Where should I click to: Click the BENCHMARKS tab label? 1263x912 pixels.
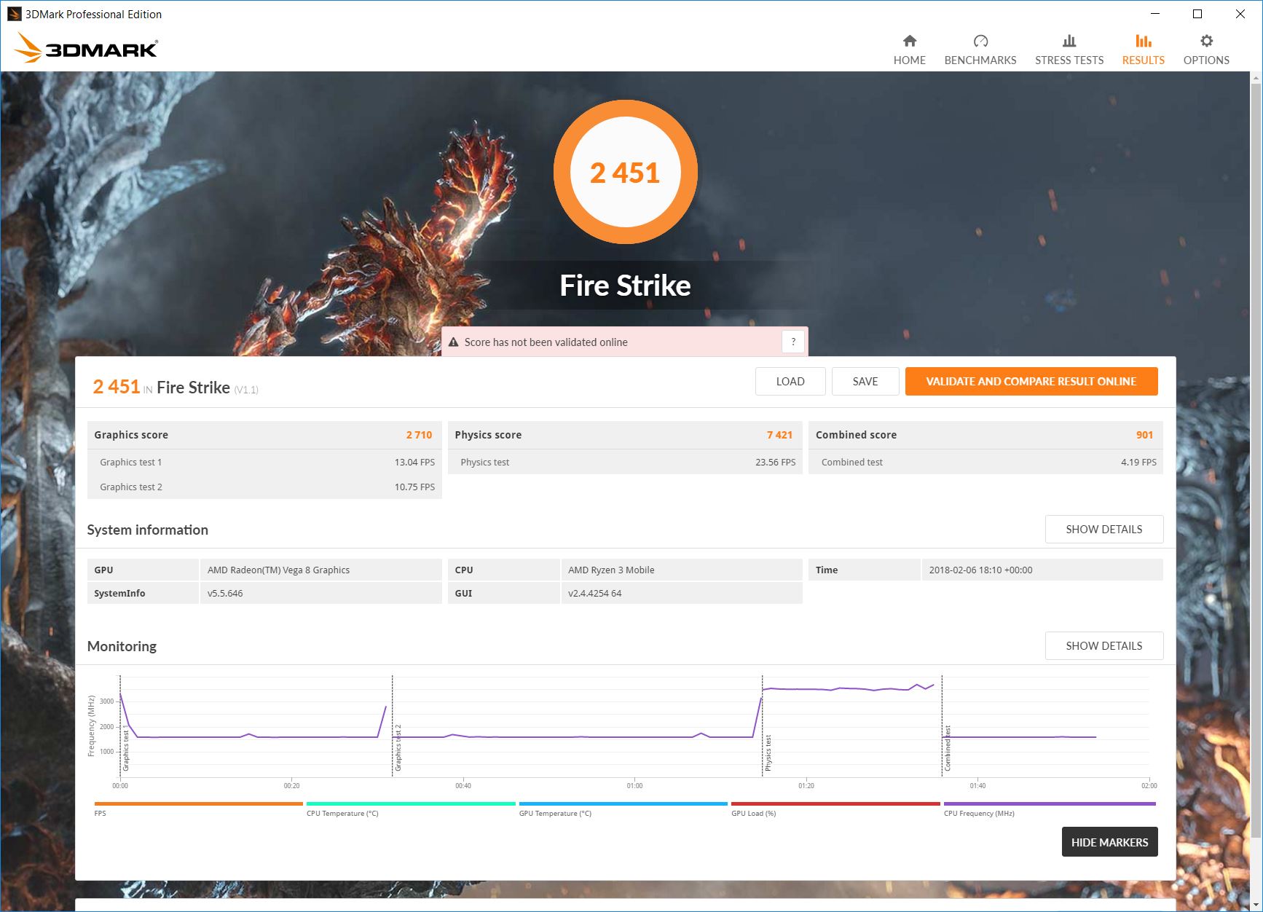pos(980,60)
